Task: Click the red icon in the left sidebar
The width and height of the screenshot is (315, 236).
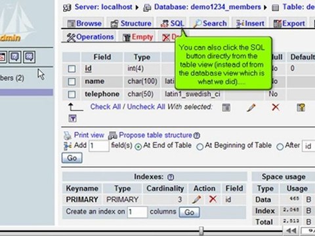Action: 2,57
